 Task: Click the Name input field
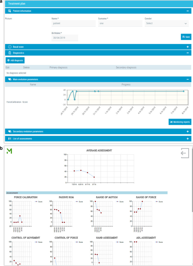[74, 24]
